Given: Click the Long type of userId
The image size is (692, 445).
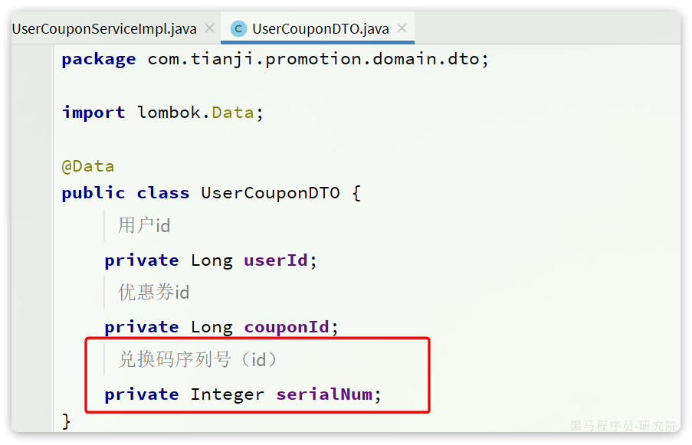Looking at the screenshot, I should coord(212,261).
